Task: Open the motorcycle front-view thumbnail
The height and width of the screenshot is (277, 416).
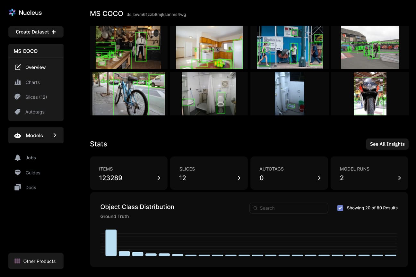Action: (370, 94)
